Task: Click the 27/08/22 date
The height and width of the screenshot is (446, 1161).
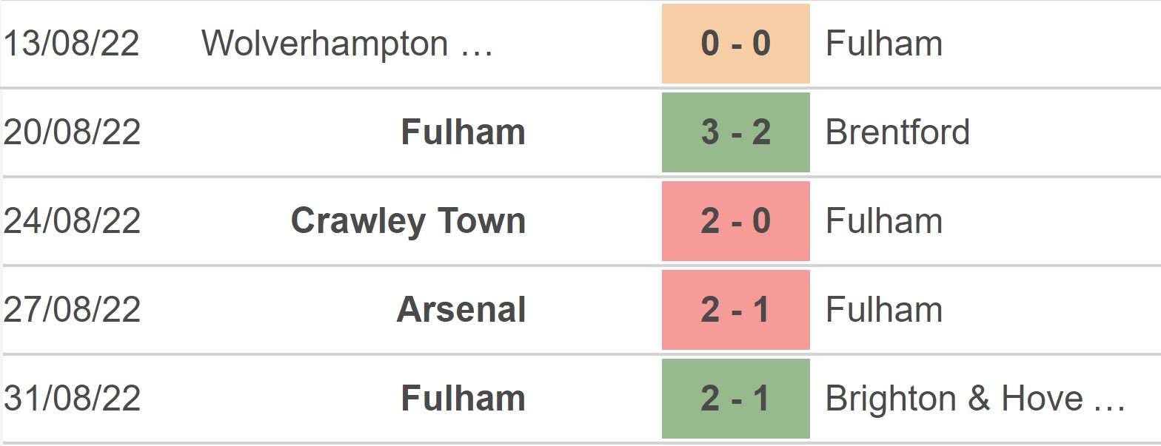Action: pos(72,310)
